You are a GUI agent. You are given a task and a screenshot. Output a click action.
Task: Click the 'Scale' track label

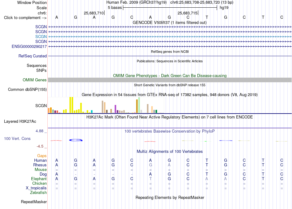tap(41, 8)
